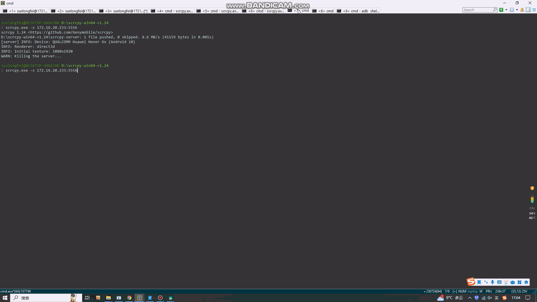537x302 pixels.
Task: Open the ConEmu hamburger system menu
Action: click(534, 10)
